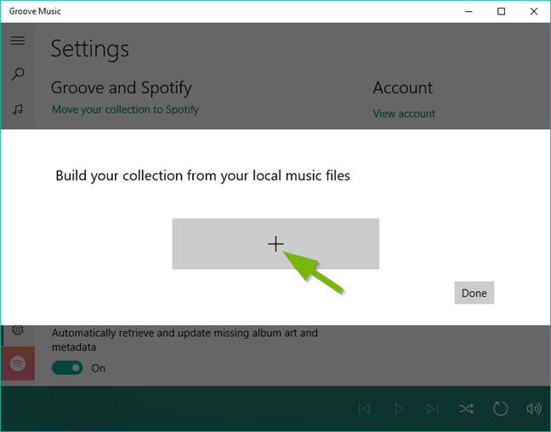This screenshot has width=551, height=432.
Task: Open the settings gear in sidebar
Action: [18, 330]
